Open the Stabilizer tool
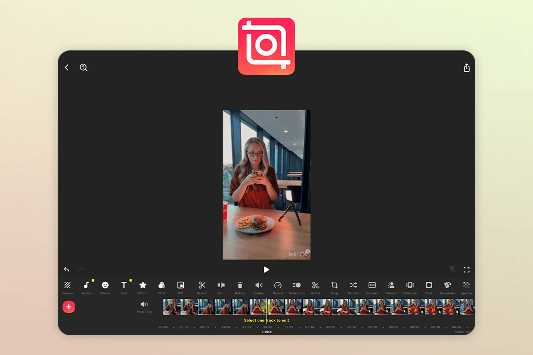Screen dimensions: 533x355 click(410, 287)
